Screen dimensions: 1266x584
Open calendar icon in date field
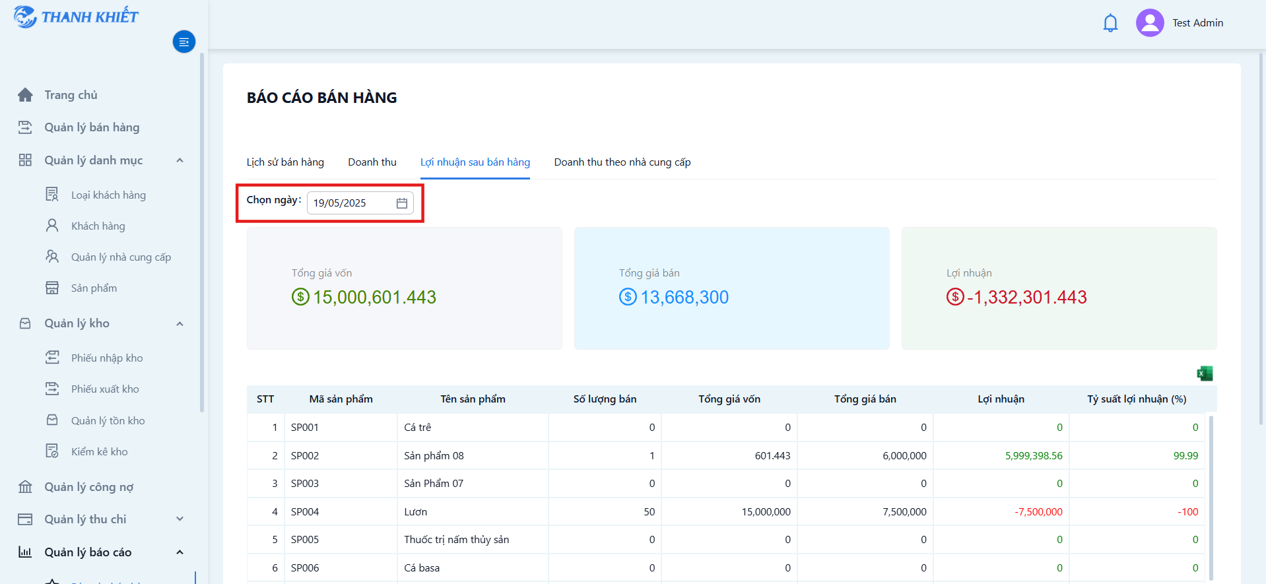tap(402, 203)
